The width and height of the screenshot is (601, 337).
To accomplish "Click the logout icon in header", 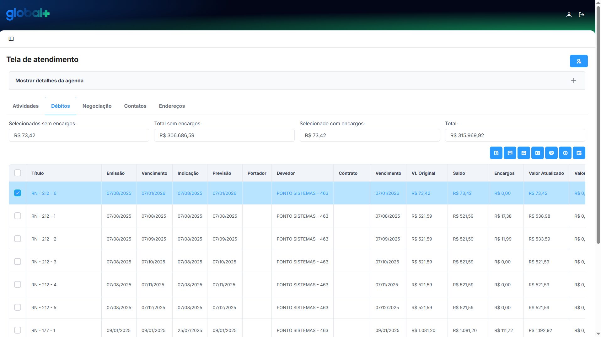I will pyautogui.click(x=581, y=15).
